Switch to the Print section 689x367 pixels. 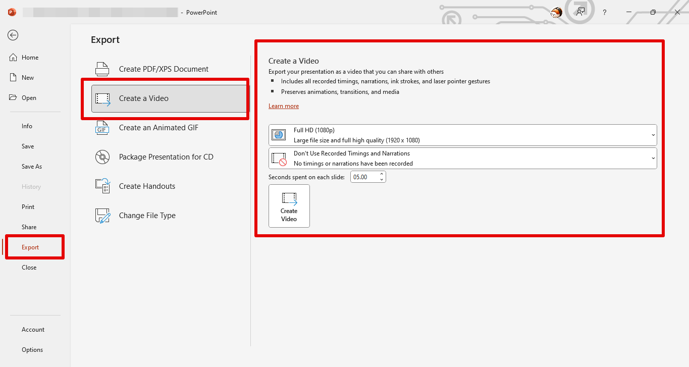click(28, 206)
